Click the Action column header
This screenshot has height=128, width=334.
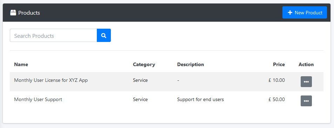tap(306, 64)
